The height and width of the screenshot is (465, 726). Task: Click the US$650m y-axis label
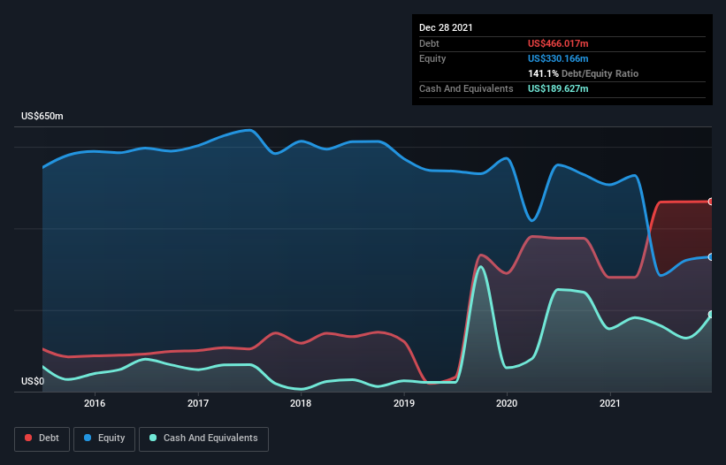(42, 116)
